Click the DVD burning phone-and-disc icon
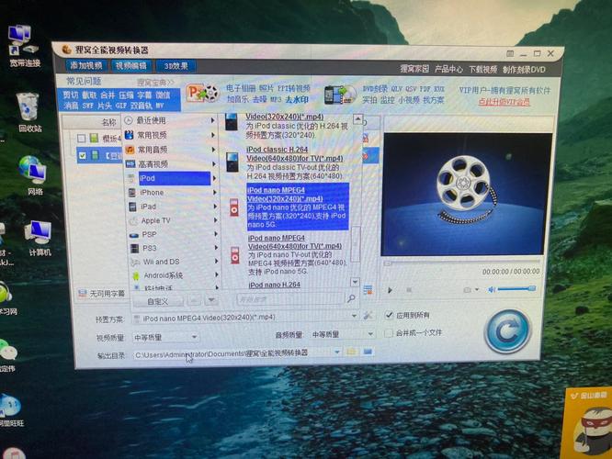This screenshot has height=459, width=612. tap(340, 95)
